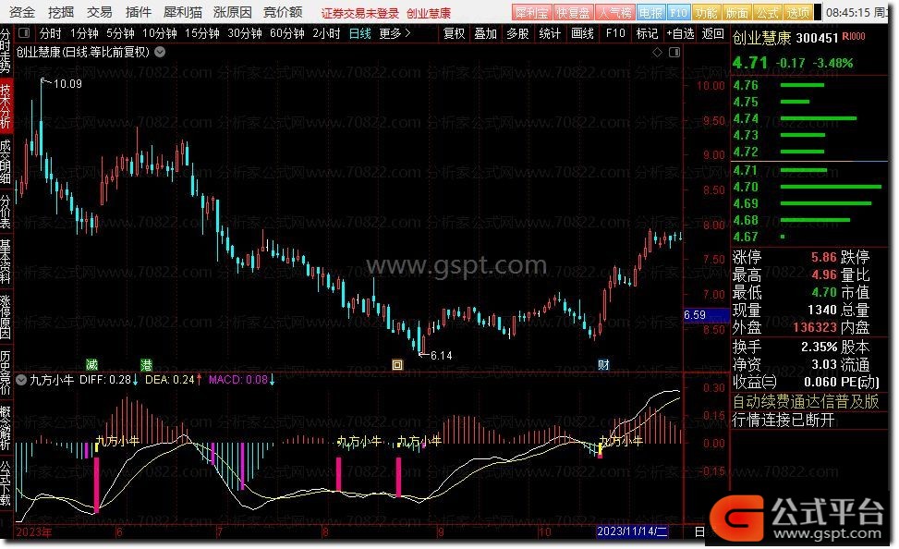This screenshot has width=899, height=549.
Task: Select the 日线 daily timeframe
Action: [x=360, y=33]
